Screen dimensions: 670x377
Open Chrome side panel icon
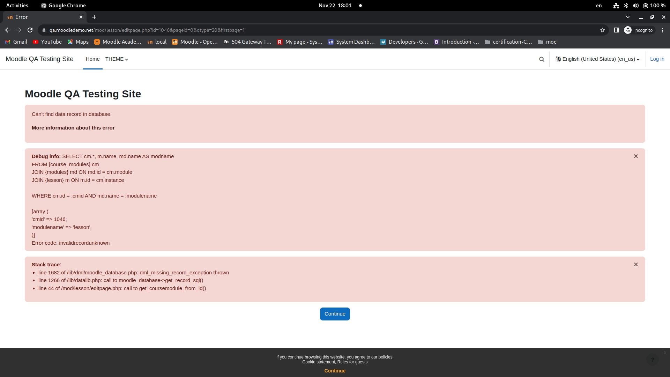pyautogui.click(x=617, y=30)
